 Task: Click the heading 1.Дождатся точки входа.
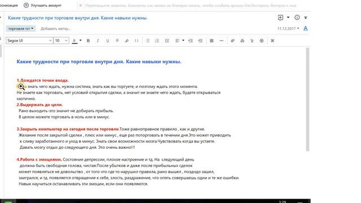(x=43, y=80)
